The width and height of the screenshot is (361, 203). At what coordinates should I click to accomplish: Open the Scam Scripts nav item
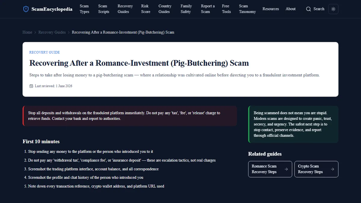(103, 9)
